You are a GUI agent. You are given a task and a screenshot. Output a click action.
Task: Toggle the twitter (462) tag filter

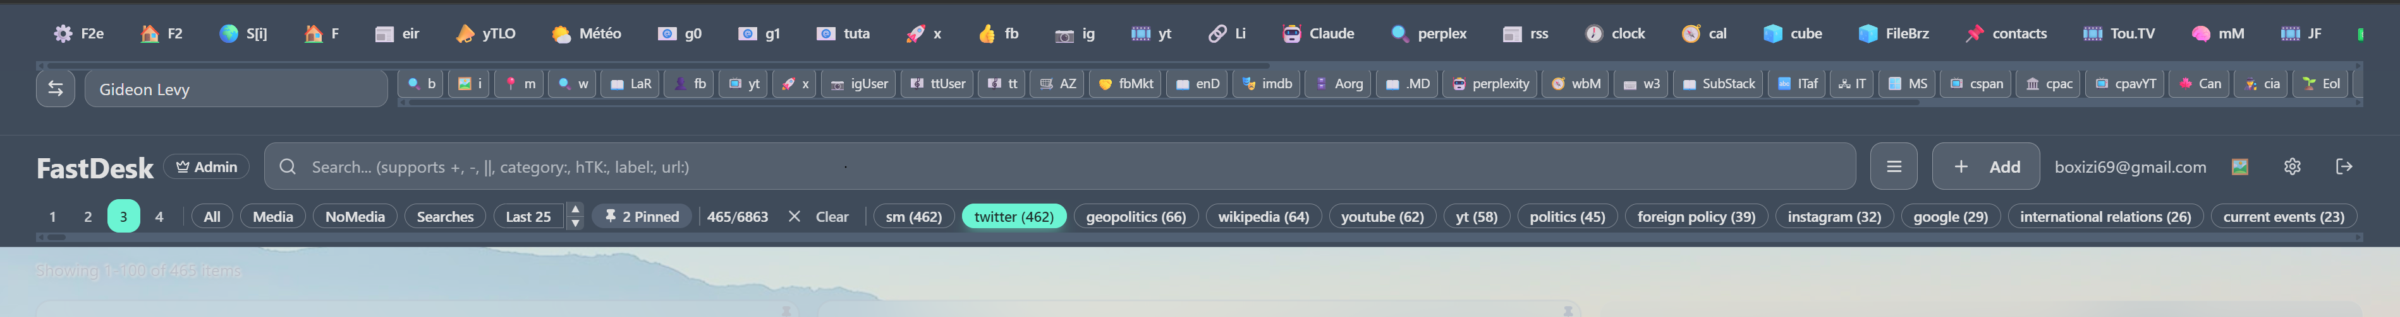(x=1013, y=217)
